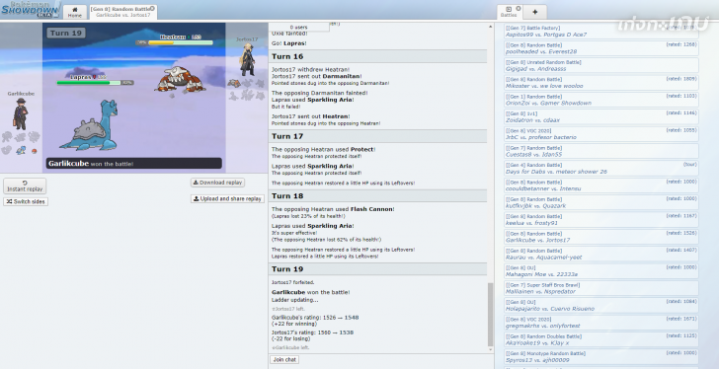
Task: Open the Cuestas8 vs. Idan55 battle
Action: 601,151
